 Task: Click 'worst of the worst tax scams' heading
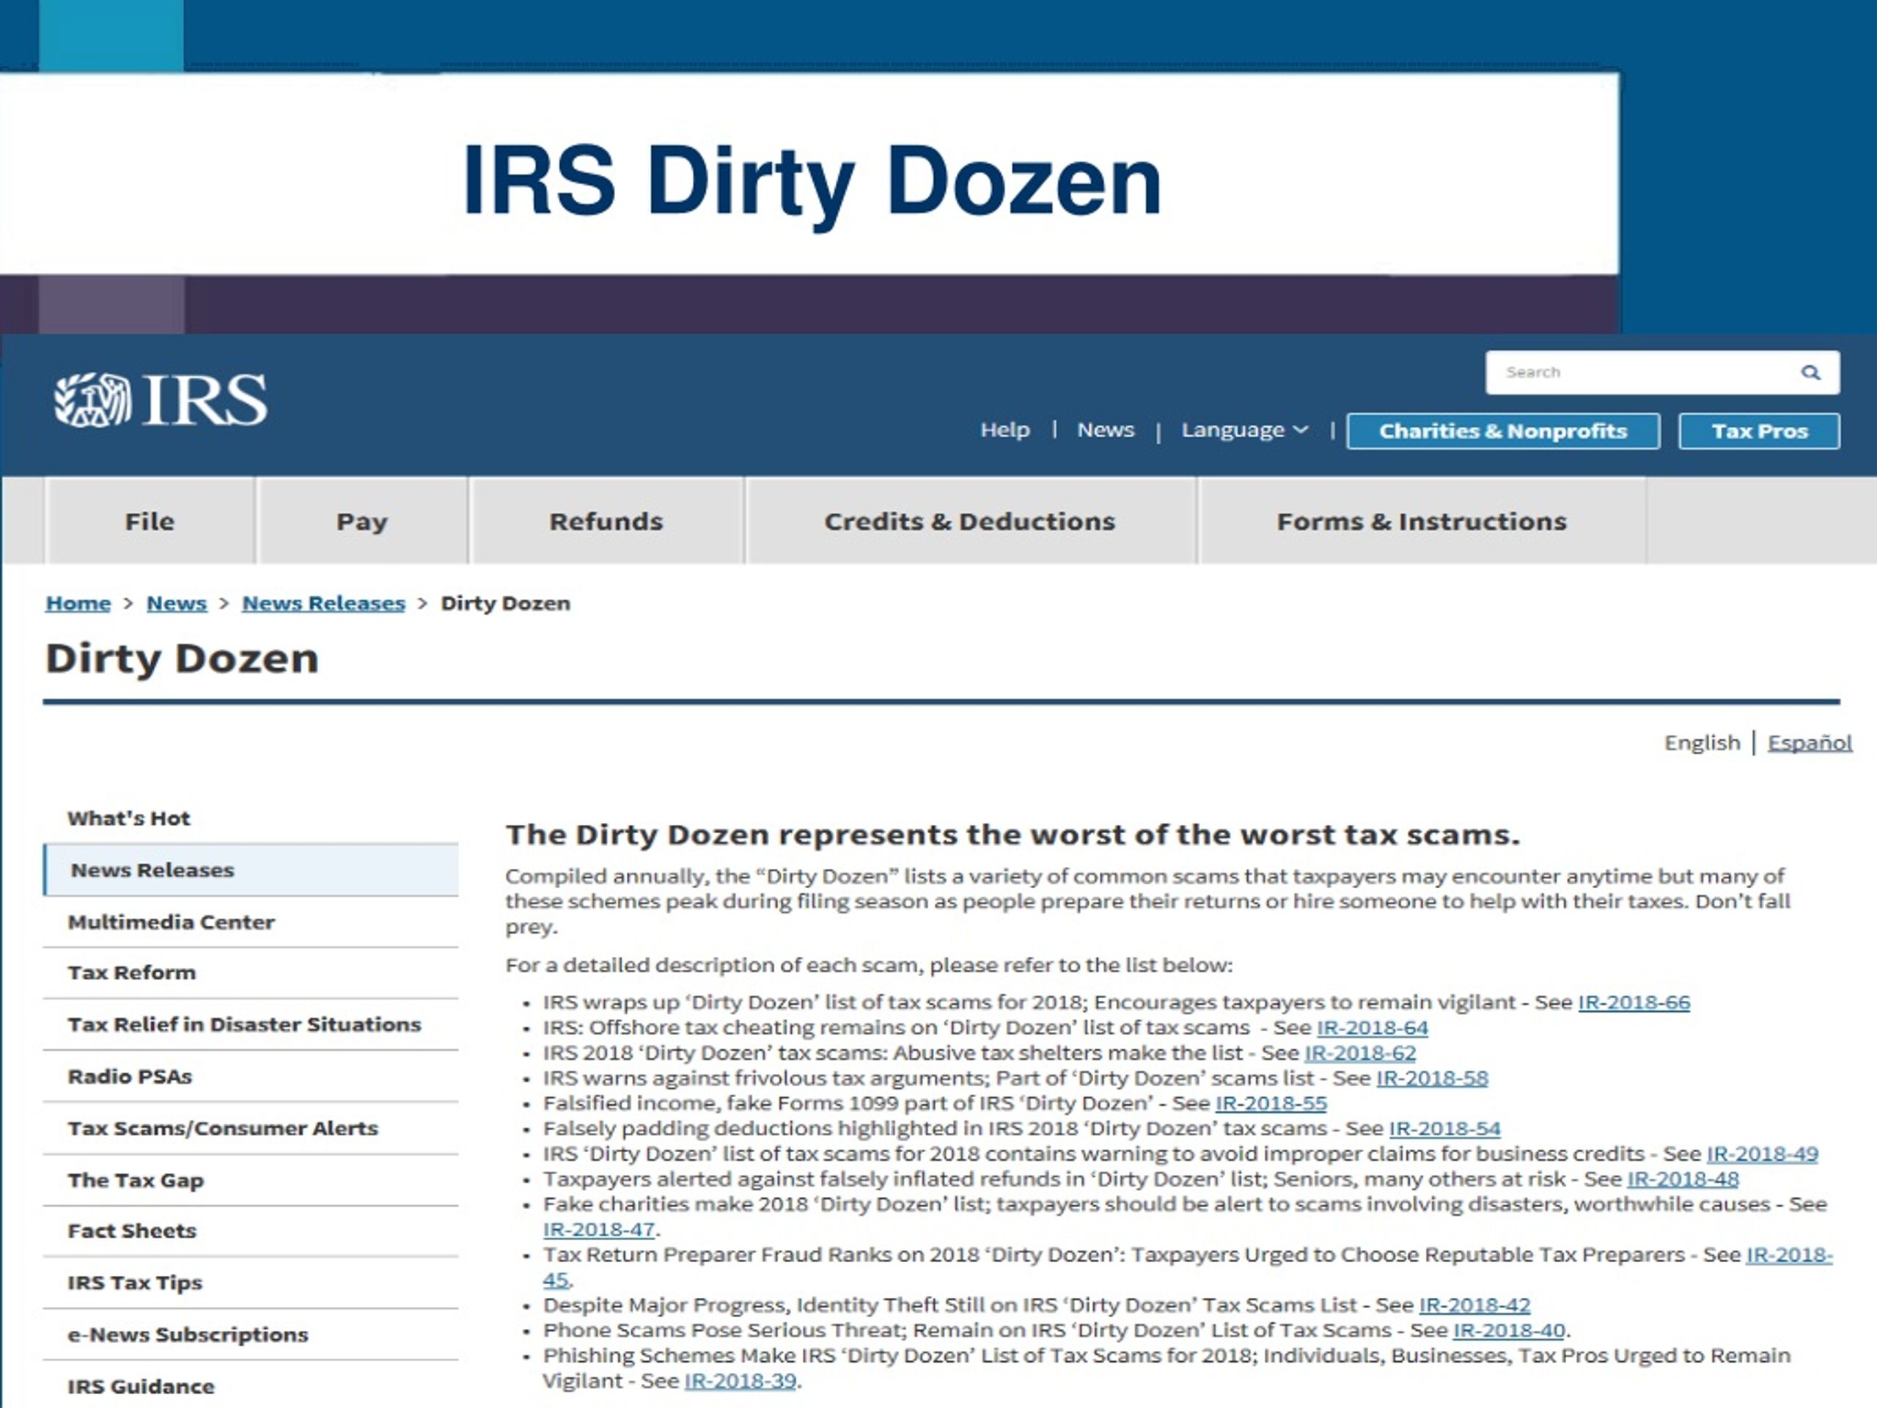coord(1013,835)
